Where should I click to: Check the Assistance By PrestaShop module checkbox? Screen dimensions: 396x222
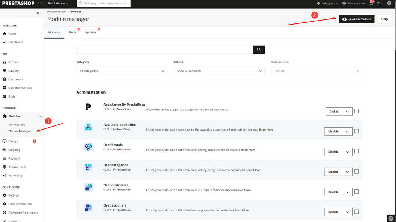click(x=356, y=111)
